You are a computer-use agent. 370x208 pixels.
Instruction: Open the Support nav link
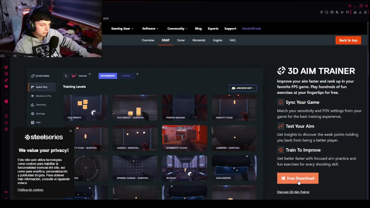click(x=230, y=28)
